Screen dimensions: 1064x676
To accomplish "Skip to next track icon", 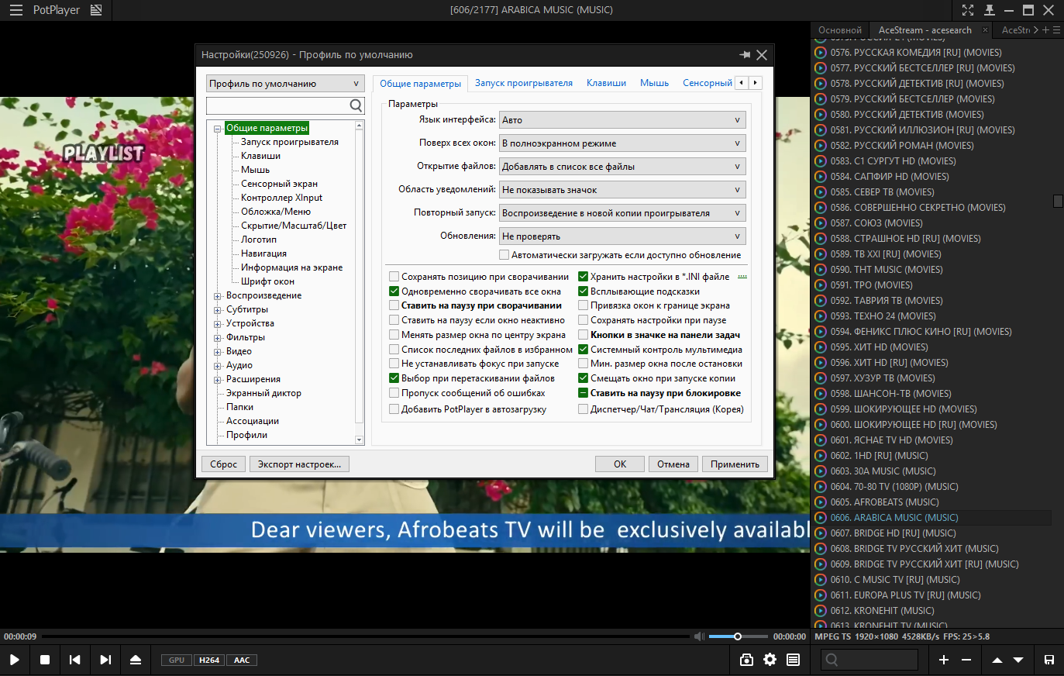I will click(x=105, y=660).
